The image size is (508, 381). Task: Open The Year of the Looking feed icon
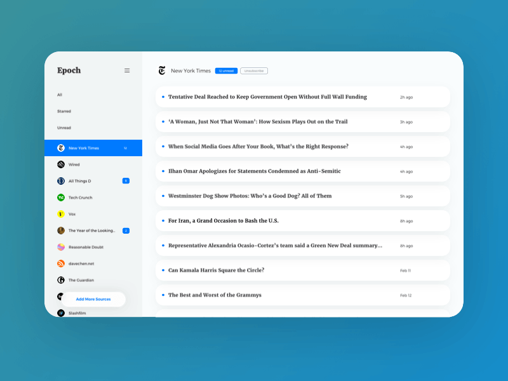point(60,231)
